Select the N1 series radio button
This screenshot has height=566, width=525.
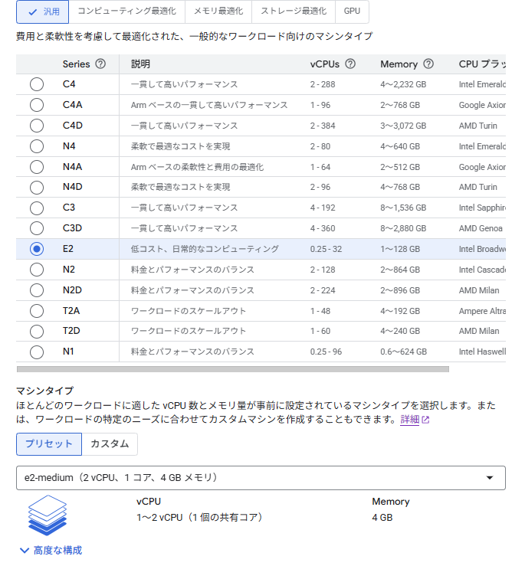tap(37, 352)
